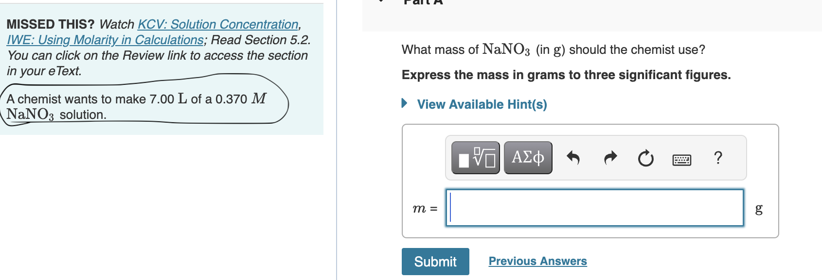Open the on-screen keyboard icon
Image resolution: width=822 pixels, height=280 pixels.
pyautogui.click(x=681, y=159)
